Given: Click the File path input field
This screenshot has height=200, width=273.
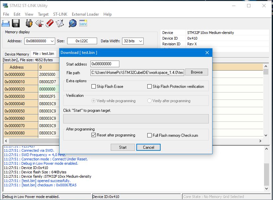Looking at the screenshot, I should tap(137, 72).
